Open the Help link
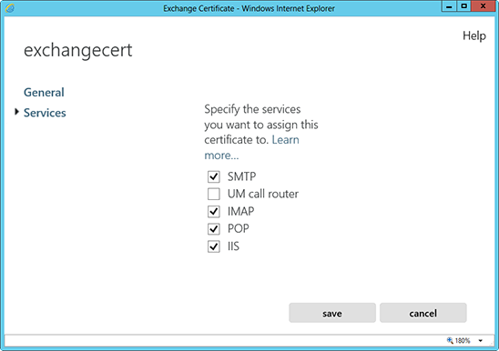 474,35
